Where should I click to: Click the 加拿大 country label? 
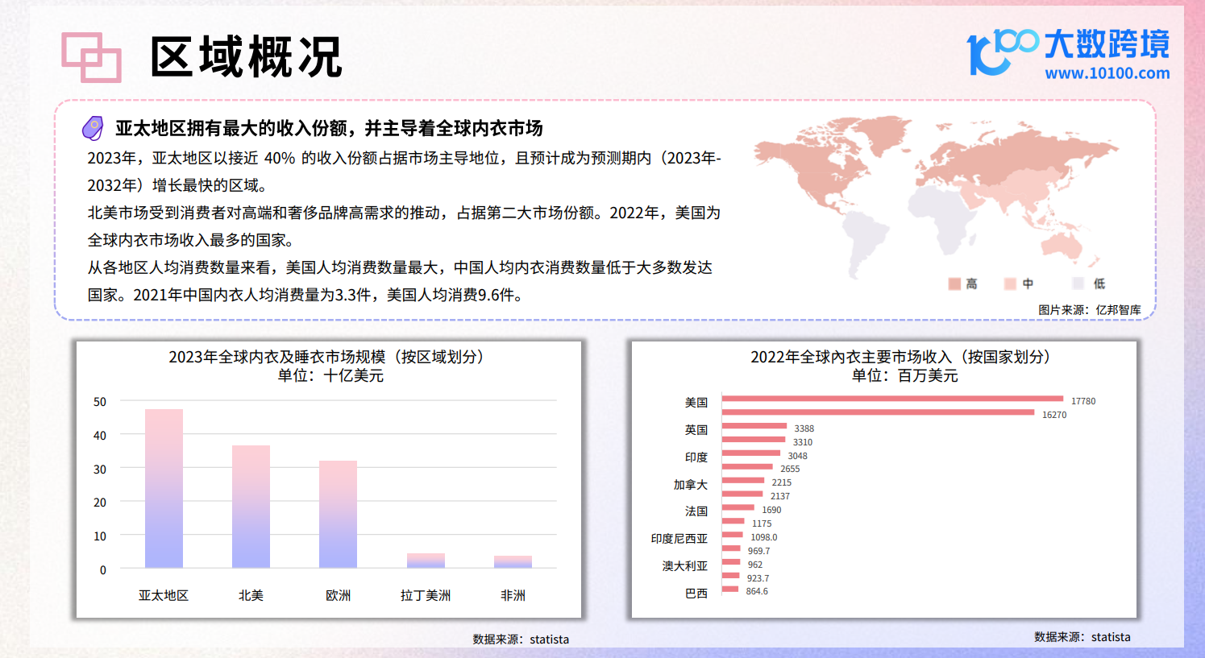coord(691,485)
